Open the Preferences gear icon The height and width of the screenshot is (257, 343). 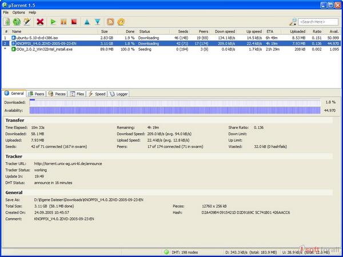click(x=121, y=22)
